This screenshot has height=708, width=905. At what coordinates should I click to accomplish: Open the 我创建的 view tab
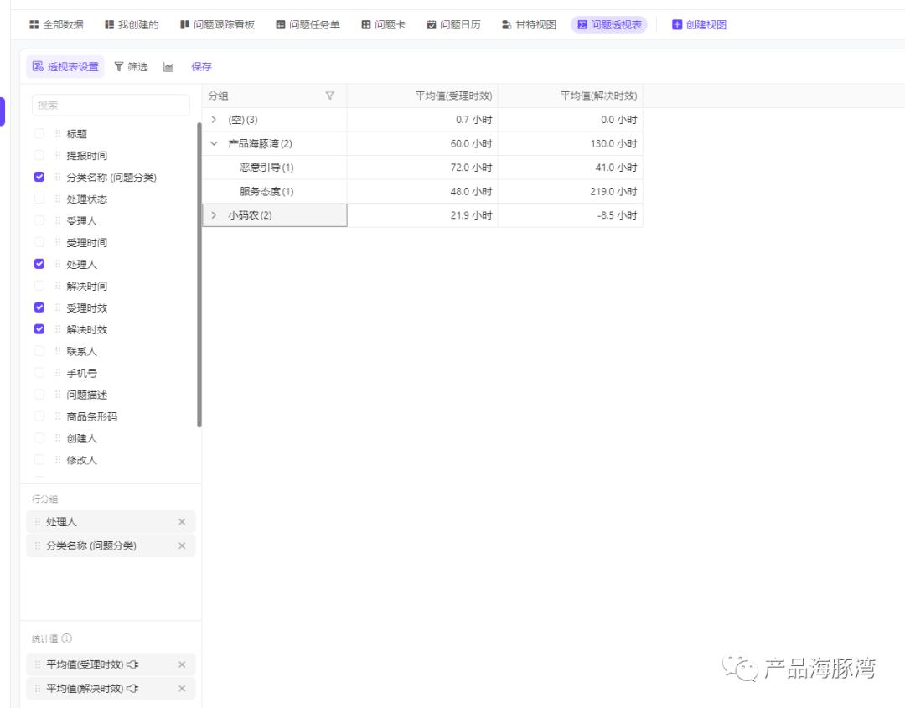[x=132, y=23]
